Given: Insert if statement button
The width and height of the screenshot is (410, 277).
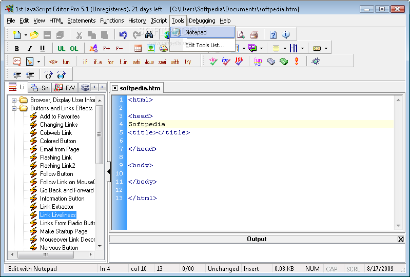Looking at the screenshot, I should pyautogui.click(x=85, y=62).
